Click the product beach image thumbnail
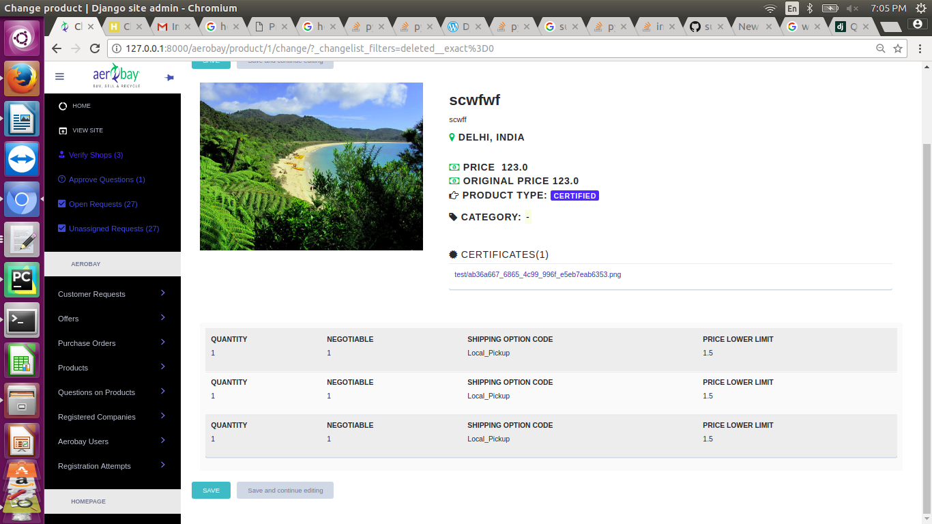Image resolution: width=932 pixels, height=524 pixels. [311, 166]
